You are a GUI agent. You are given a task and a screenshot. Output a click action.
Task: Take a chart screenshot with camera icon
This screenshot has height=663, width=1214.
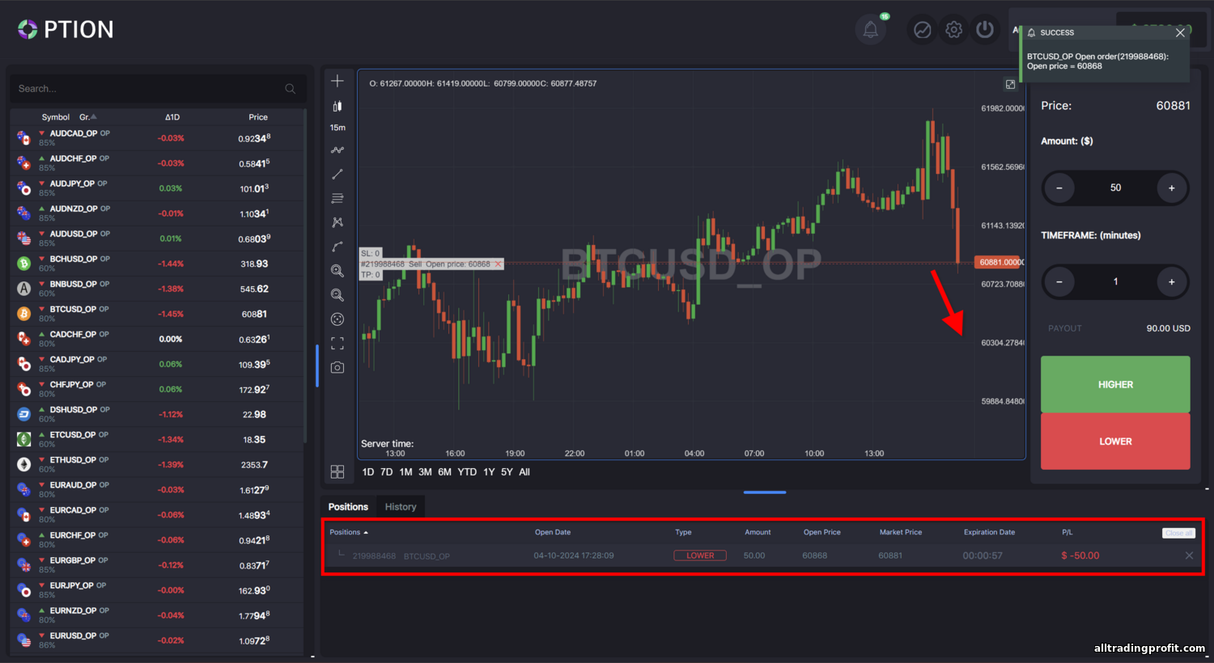pyautogui.click(x=337, y=367)
